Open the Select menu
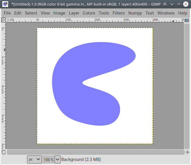Image resolution: width=191 pixels, height=165 pixels. point(31,13)
